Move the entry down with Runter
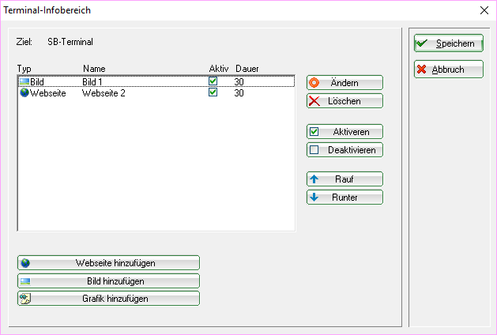This screenshot has height=335, width=497. point(345,198)
